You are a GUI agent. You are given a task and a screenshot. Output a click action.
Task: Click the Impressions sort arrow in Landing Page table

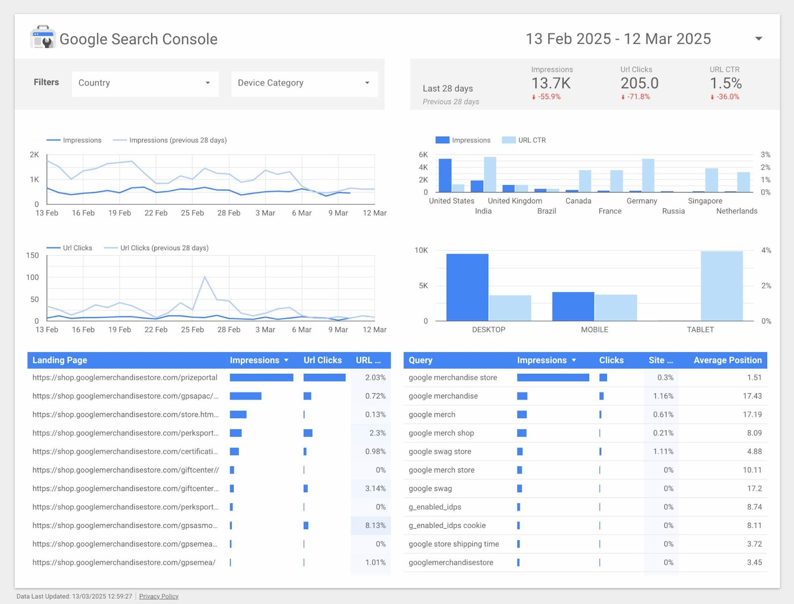[286, 360]
